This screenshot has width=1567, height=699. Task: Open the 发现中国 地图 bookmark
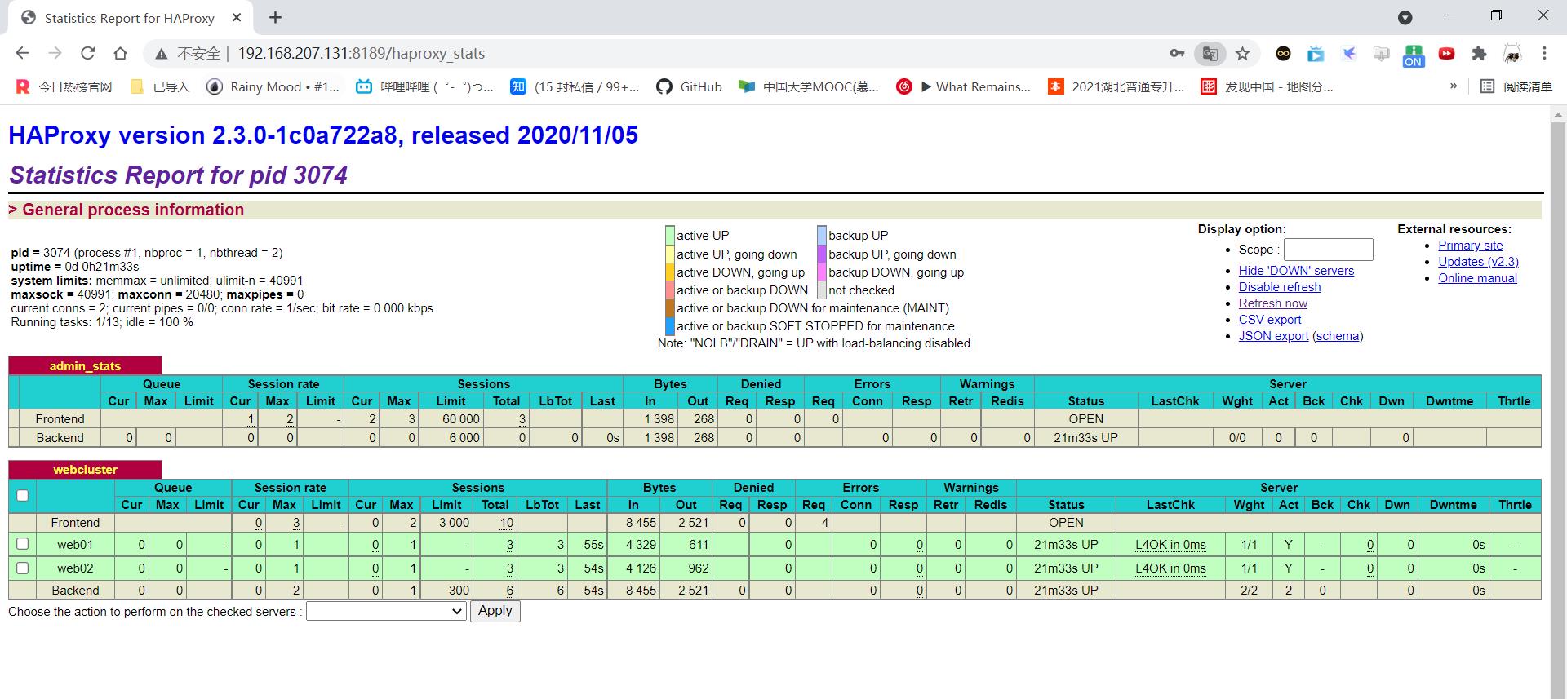(1267, 86)
